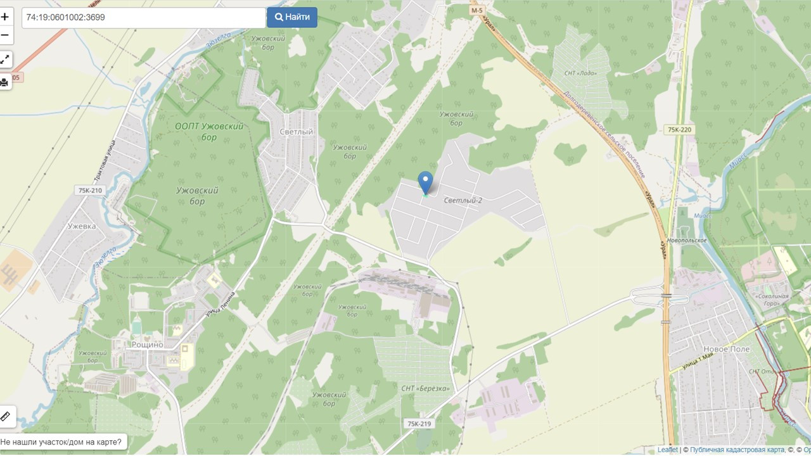This screenshot has width=811, height=456.
Task: Click the Новое Поле village label
Action: point(726,349)
